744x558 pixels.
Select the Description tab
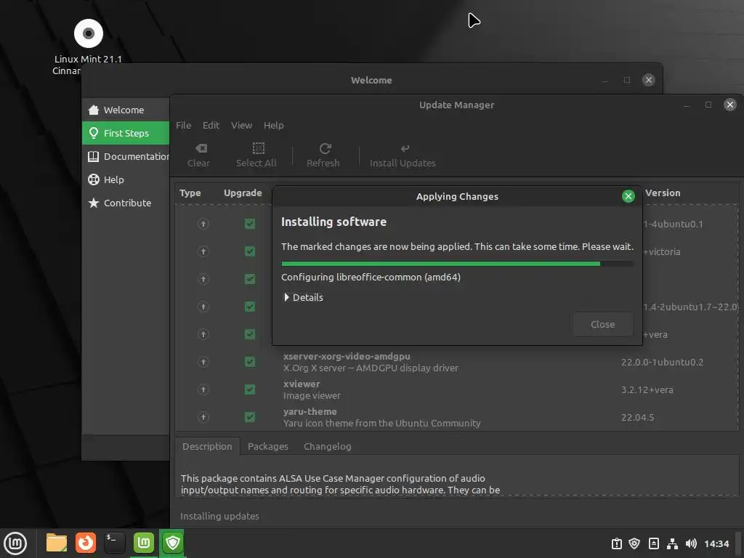[207, 447]
